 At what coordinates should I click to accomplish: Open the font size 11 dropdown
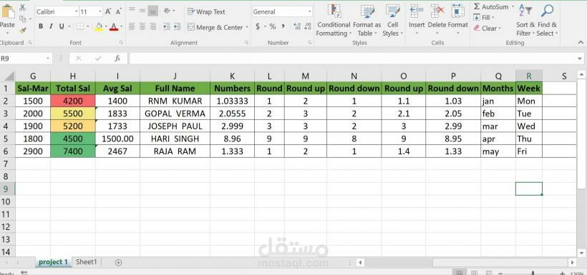click(x=100, y=12)
